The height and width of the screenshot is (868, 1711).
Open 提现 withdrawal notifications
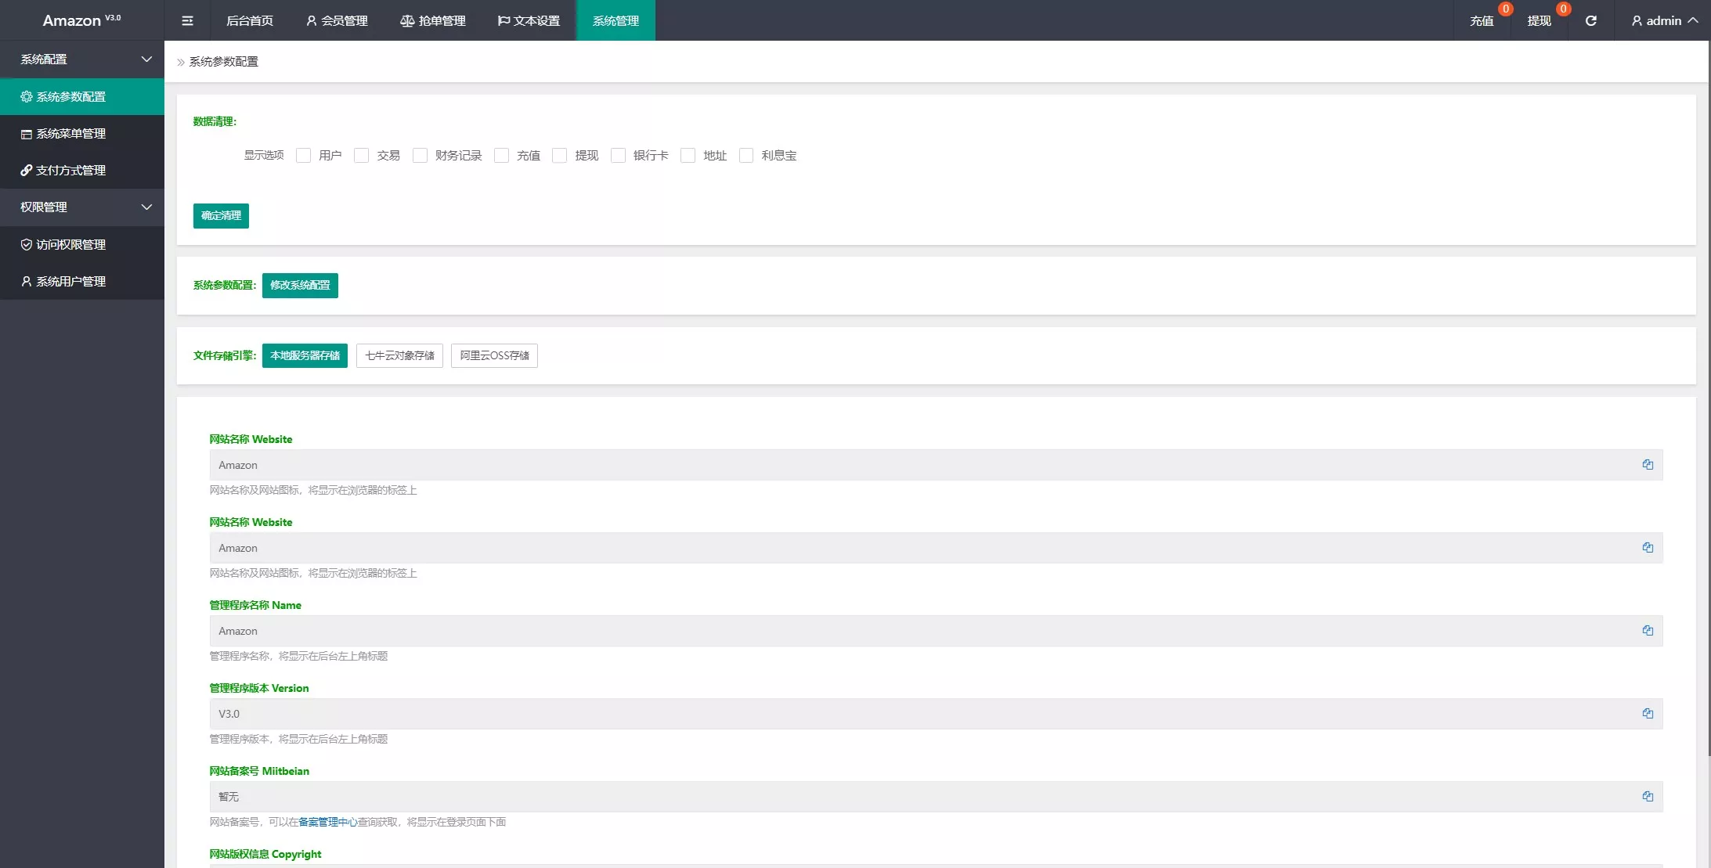(x=1539, y=20)
